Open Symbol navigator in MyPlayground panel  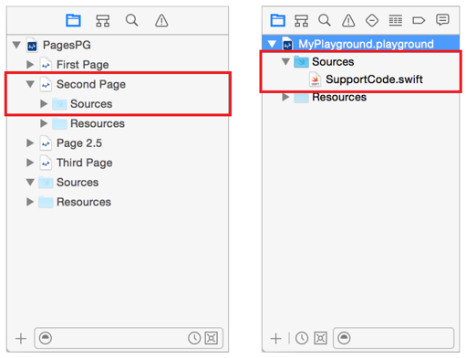pos(301,21)
